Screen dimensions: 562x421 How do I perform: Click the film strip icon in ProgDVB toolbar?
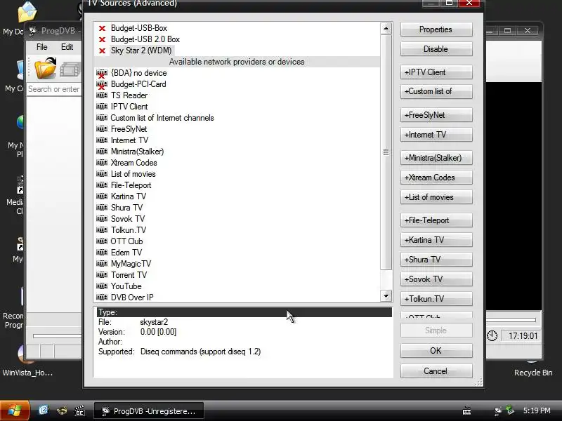[x=71, y=69]
